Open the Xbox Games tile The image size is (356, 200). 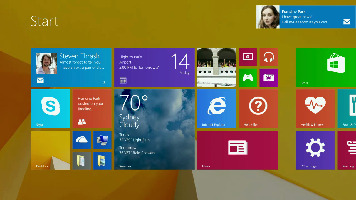click(x=248, y=78)
